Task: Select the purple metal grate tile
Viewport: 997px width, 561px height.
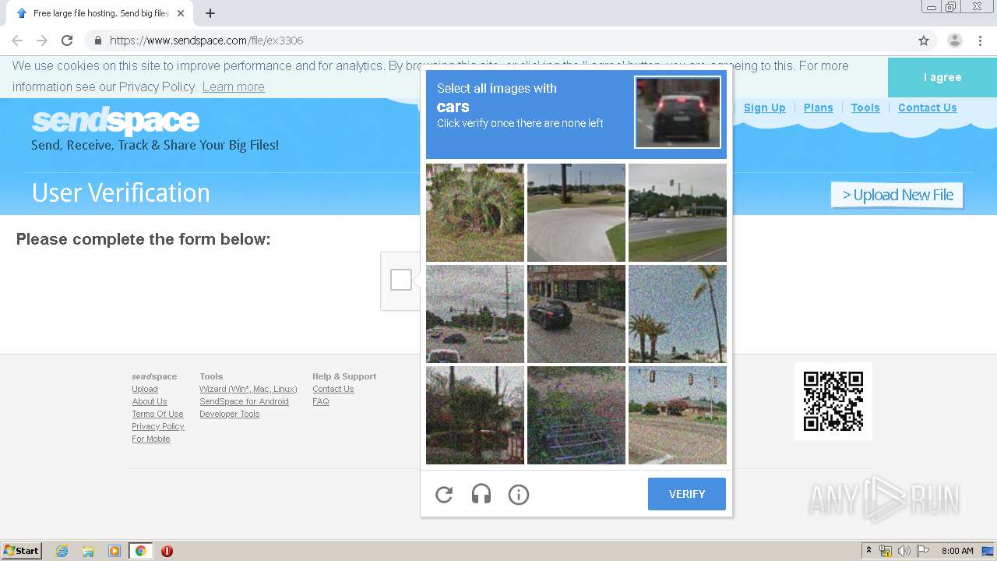Action: point(576,415)
